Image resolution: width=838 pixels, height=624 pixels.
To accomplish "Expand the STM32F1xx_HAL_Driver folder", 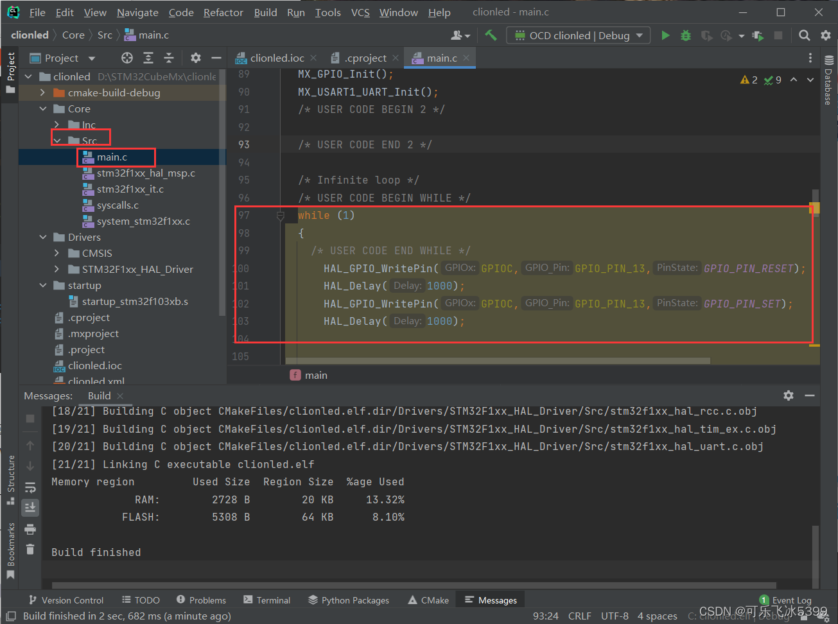I will point(57,269).
